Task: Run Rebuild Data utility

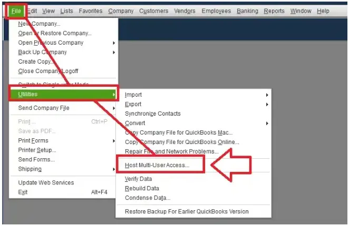Action: coord(193,188)
